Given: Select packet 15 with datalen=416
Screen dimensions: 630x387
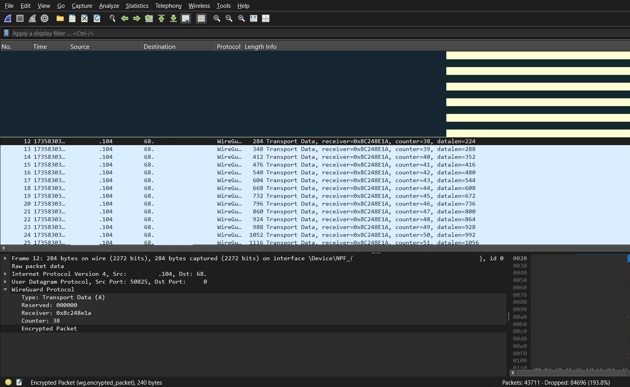Looking at the screenshot, I should [x=315, y=165].
